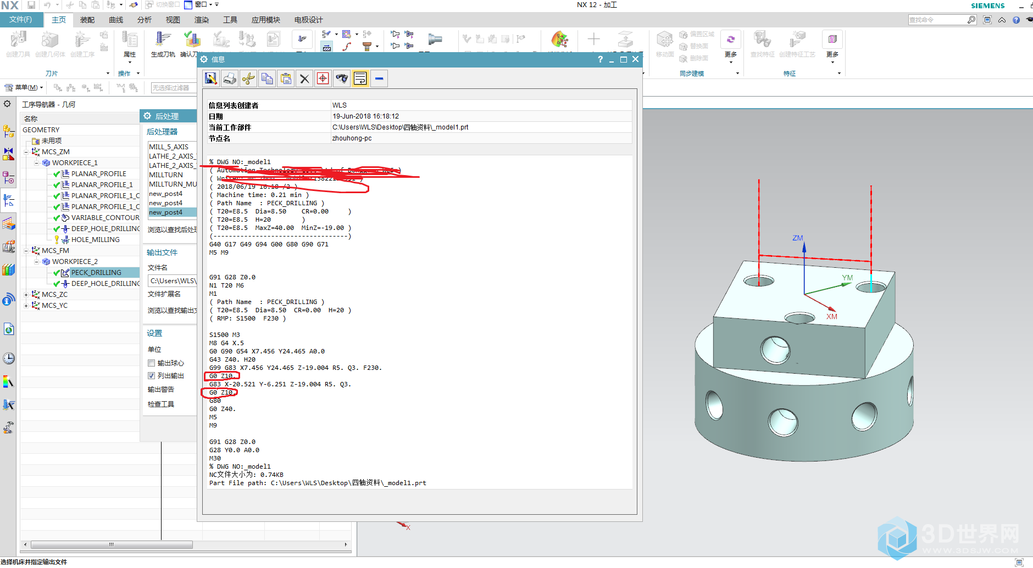Select the VARIABLE_CONTOUR operation

pyautogui.click(x=105, y=218)
